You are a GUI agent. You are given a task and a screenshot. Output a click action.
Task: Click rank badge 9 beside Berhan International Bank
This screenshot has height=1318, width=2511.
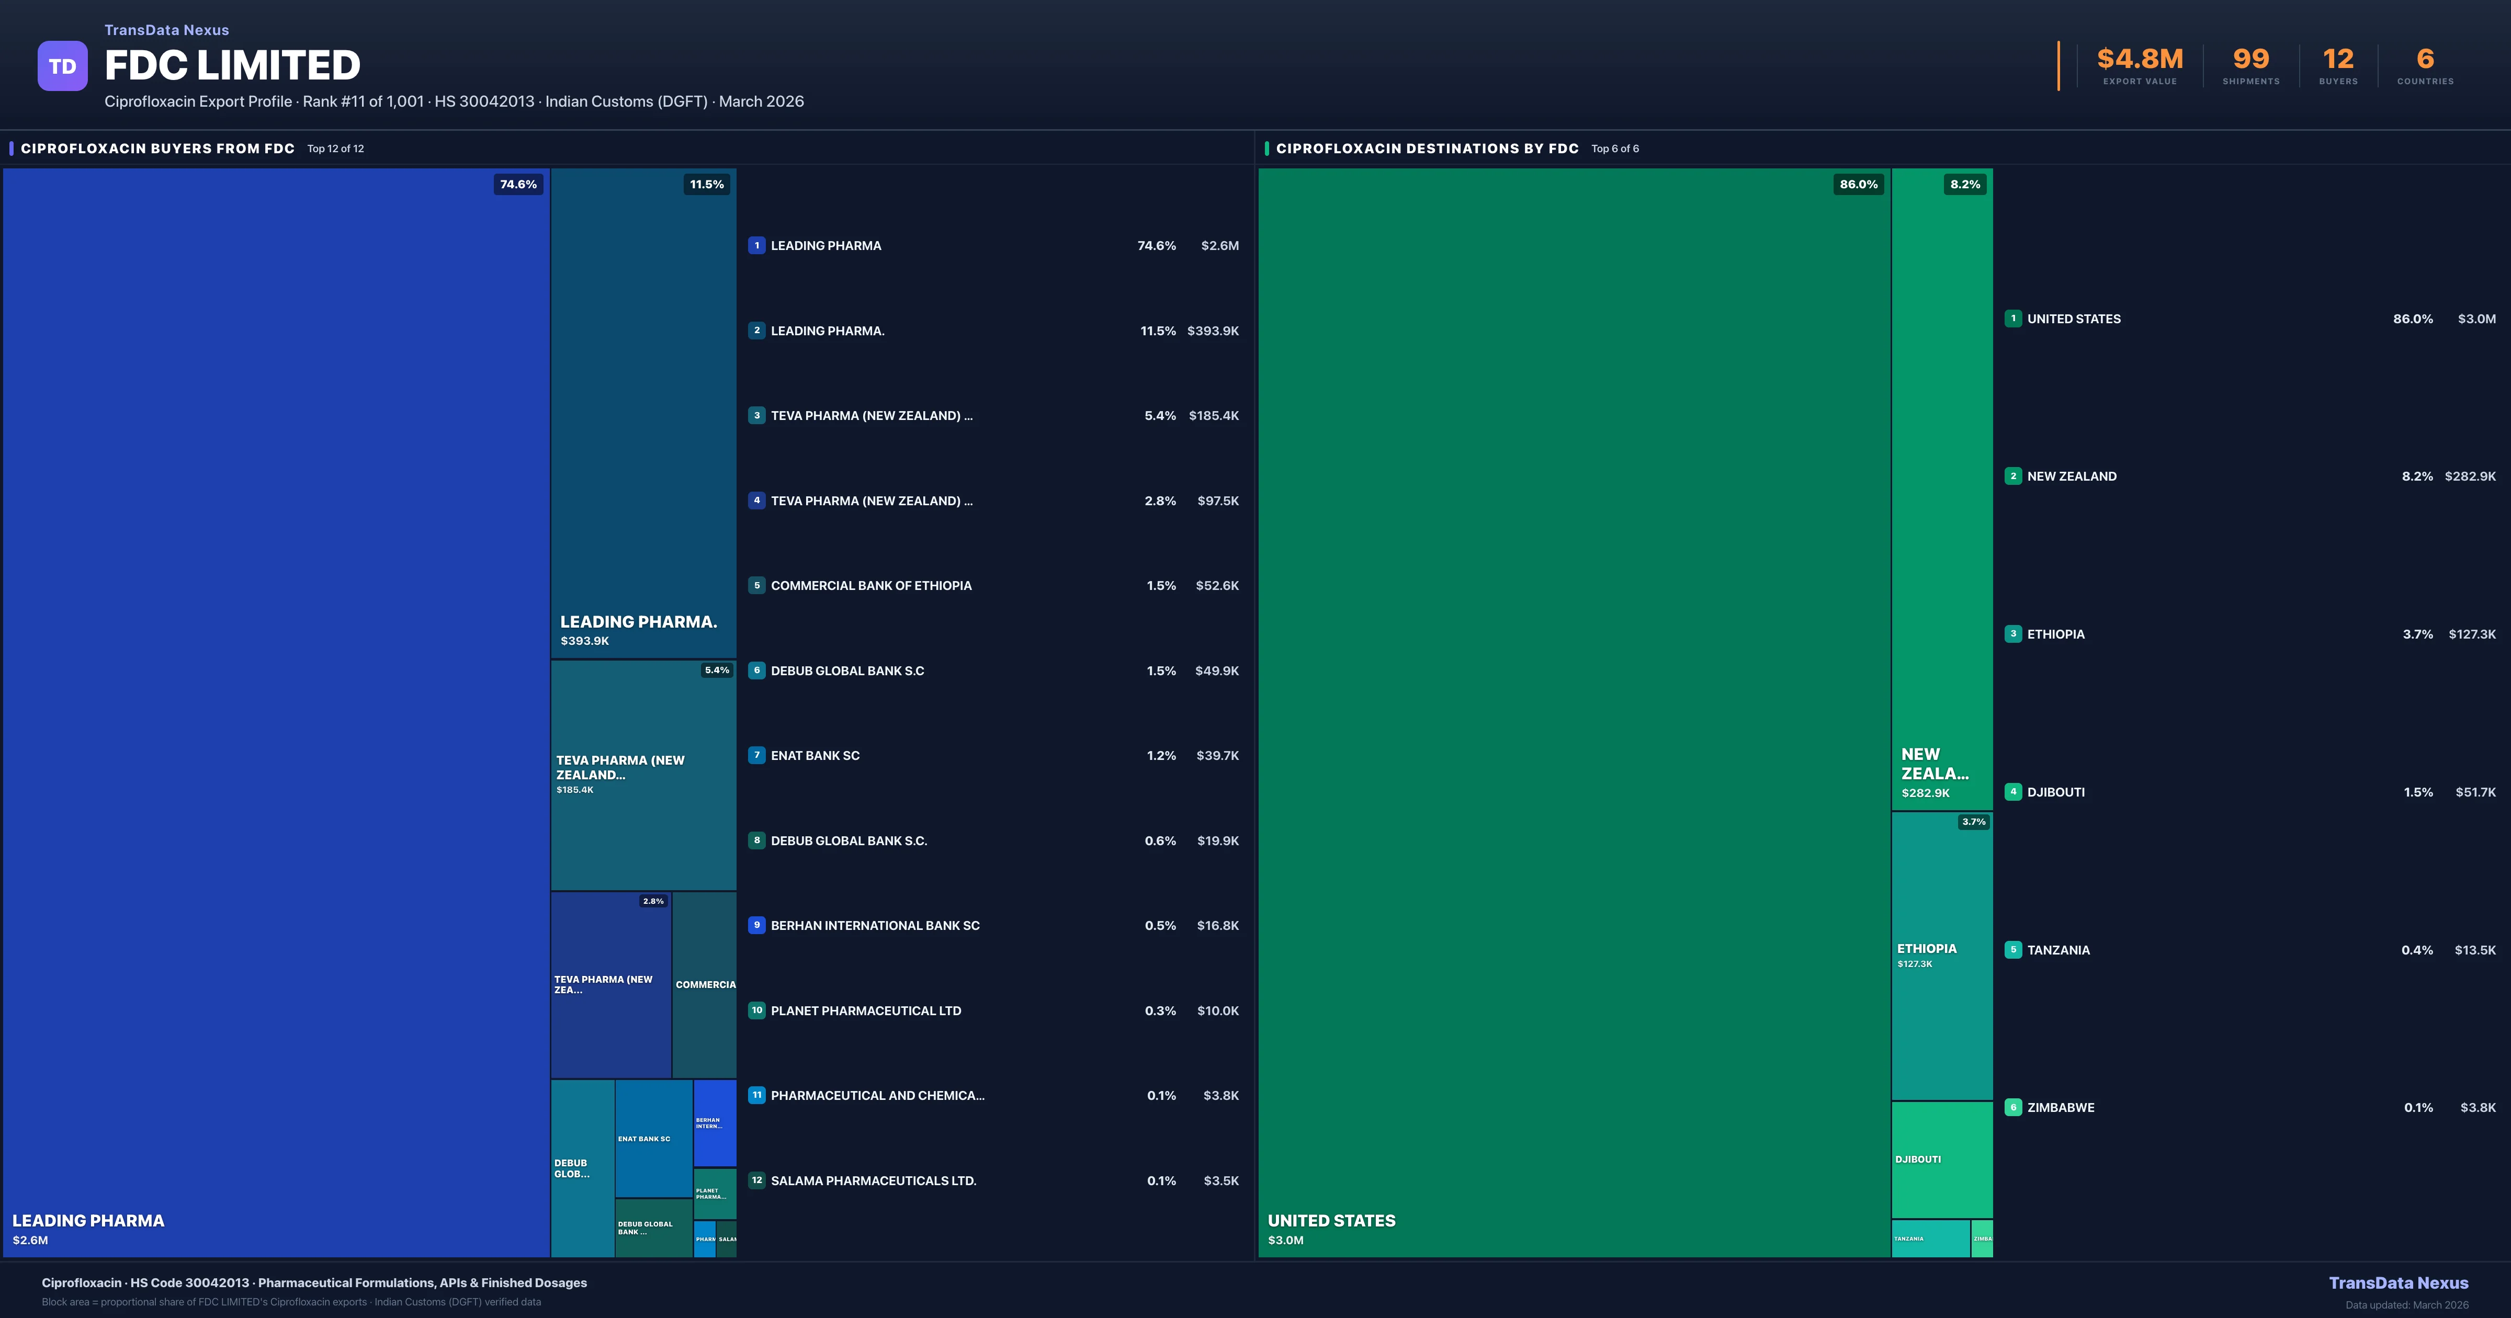756,925
